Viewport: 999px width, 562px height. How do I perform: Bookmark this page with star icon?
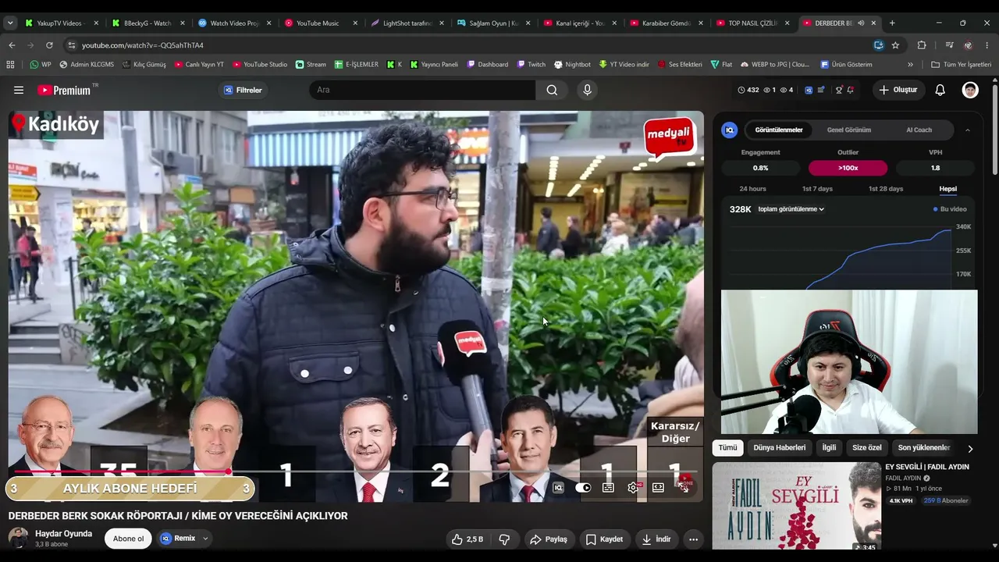pos(895,45)
